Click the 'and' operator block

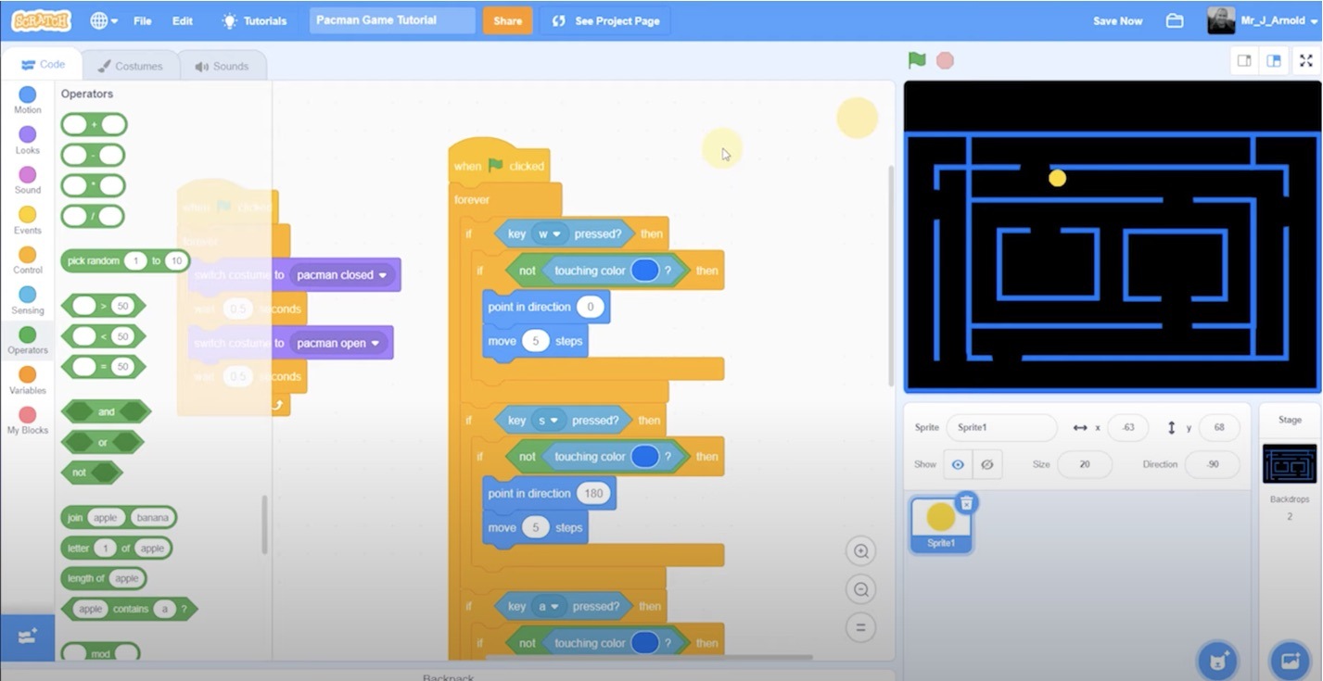tap(106, 411)
